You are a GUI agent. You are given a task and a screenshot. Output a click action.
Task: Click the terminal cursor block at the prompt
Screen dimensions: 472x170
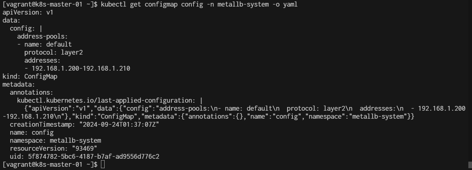(103, 165)
